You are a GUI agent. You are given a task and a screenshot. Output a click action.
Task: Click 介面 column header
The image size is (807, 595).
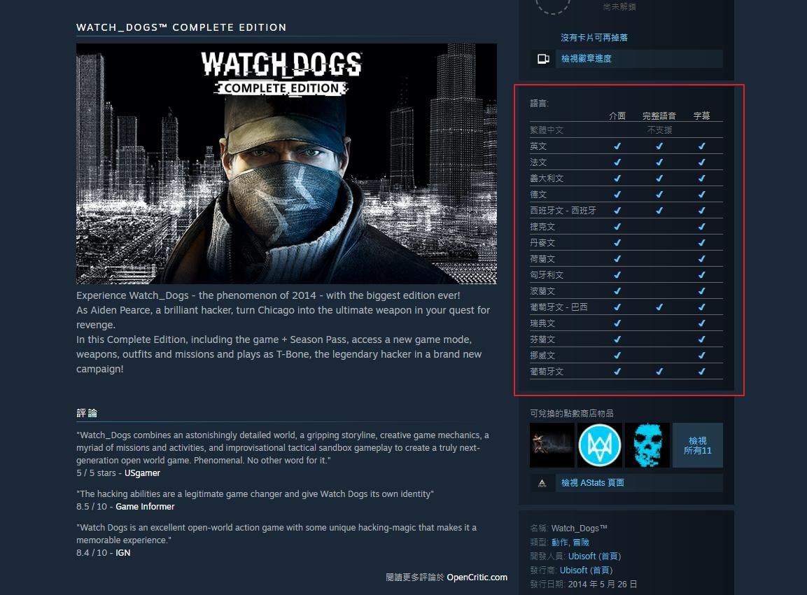(617, 115)
